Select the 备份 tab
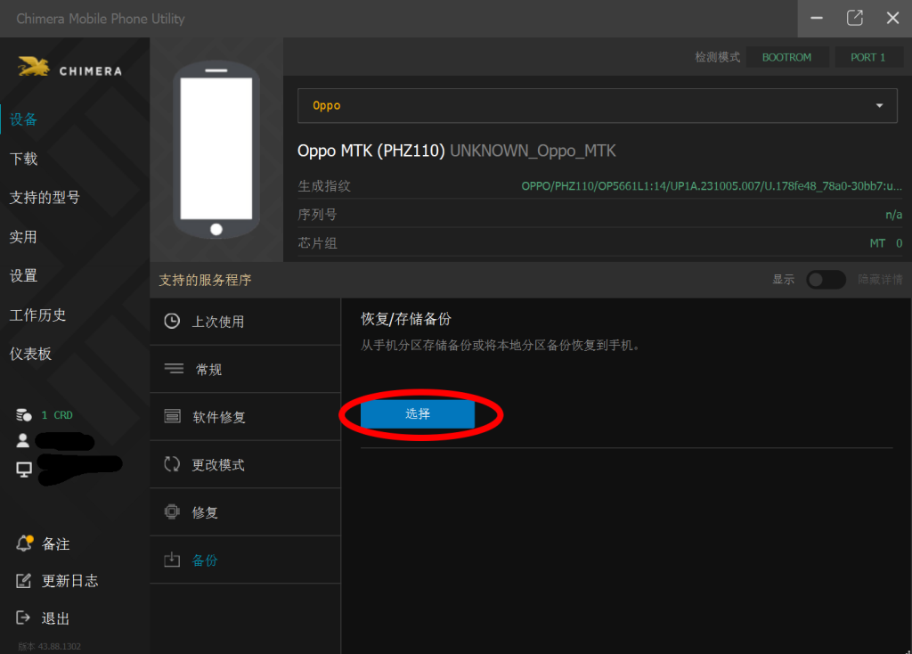 click(x=245, y=560)
